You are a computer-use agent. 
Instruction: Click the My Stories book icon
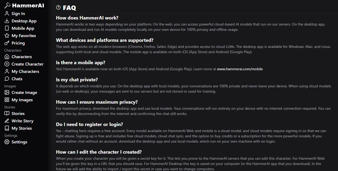[7, 128]
